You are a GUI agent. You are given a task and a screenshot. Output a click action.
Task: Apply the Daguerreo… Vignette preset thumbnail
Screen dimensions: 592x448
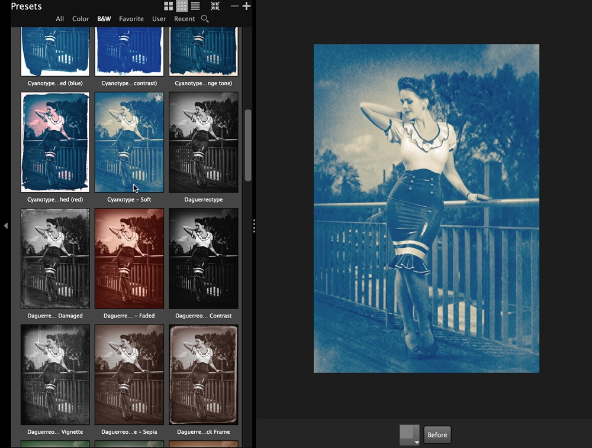point(55,375)
